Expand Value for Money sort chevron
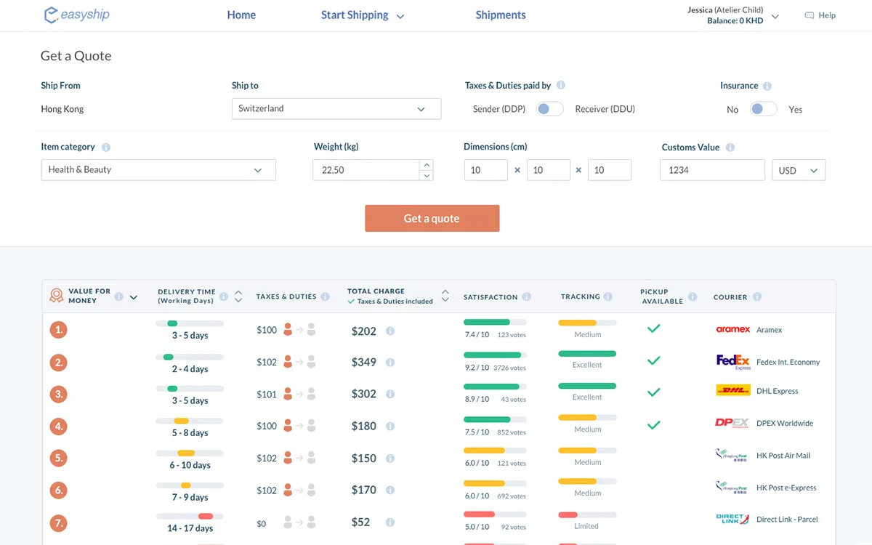Image resolution: width=872 pixels, height=545 pixels. (x=134, y=297)
